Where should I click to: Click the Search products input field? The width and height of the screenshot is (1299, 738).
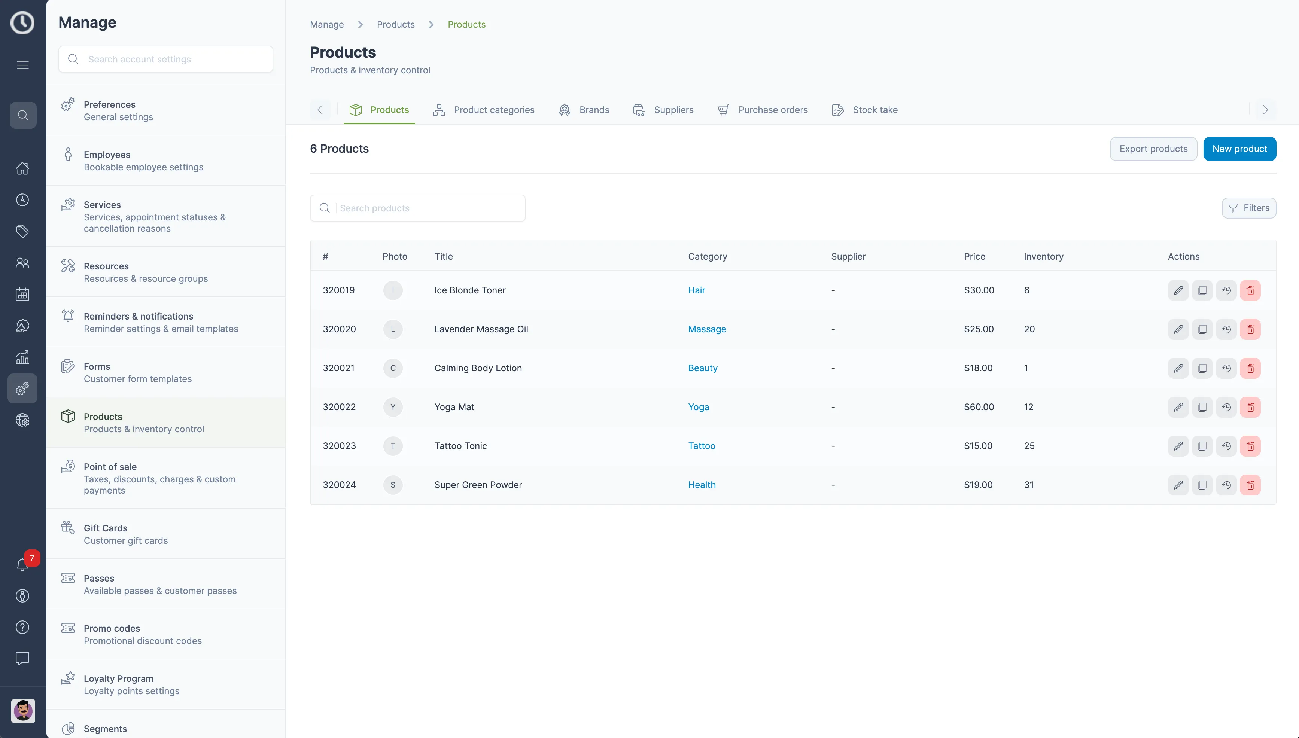418,208
